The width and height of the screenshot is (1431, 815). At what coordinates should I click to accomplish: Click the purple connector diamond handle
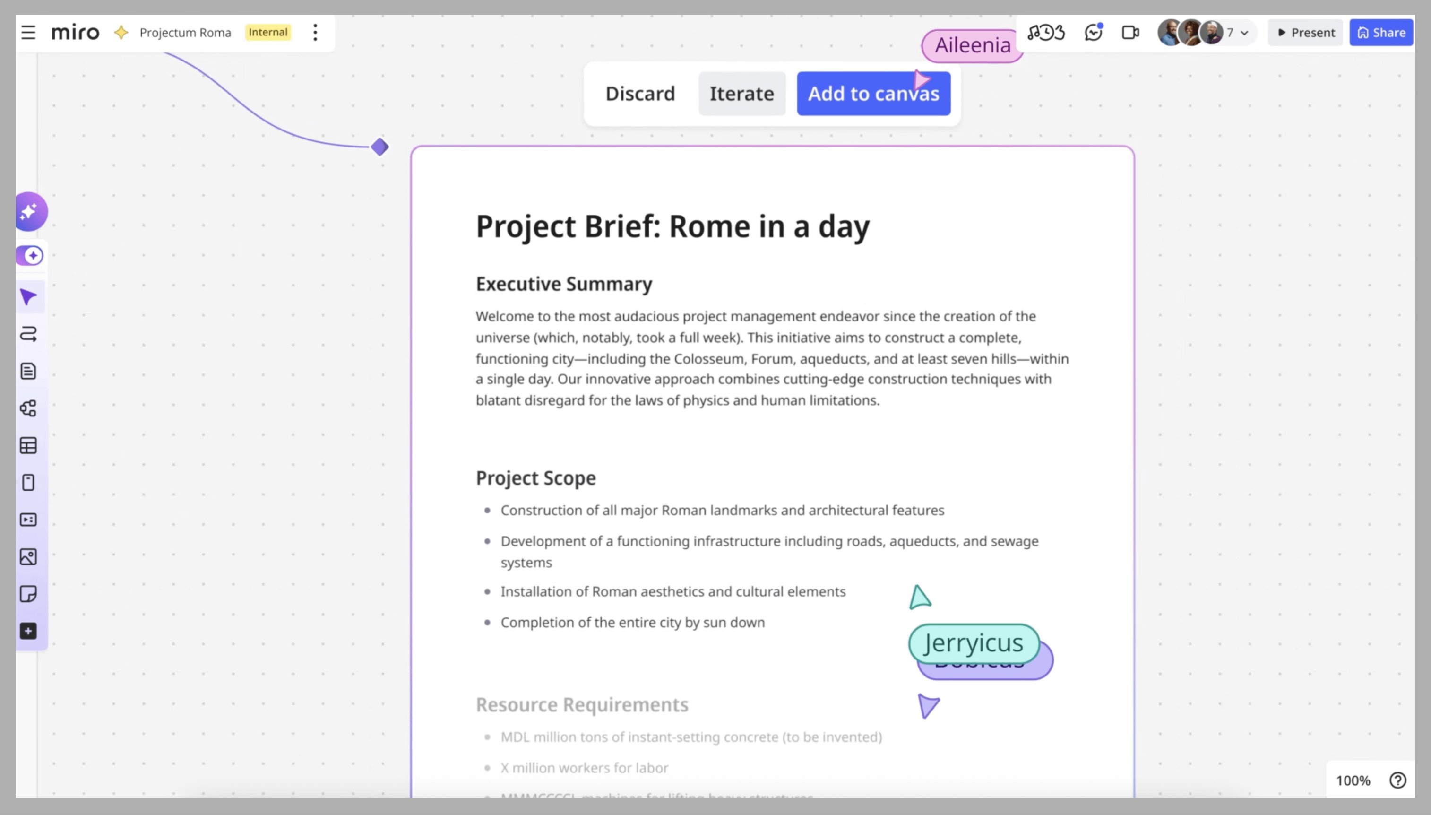click(380, 147)
